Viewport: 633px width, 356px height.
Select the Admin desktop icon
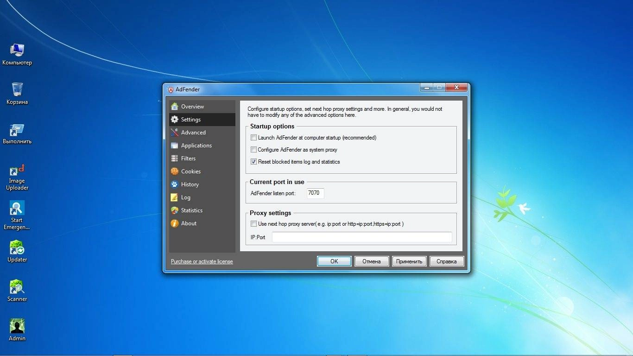pyautogui.click(x=17, y=331)
